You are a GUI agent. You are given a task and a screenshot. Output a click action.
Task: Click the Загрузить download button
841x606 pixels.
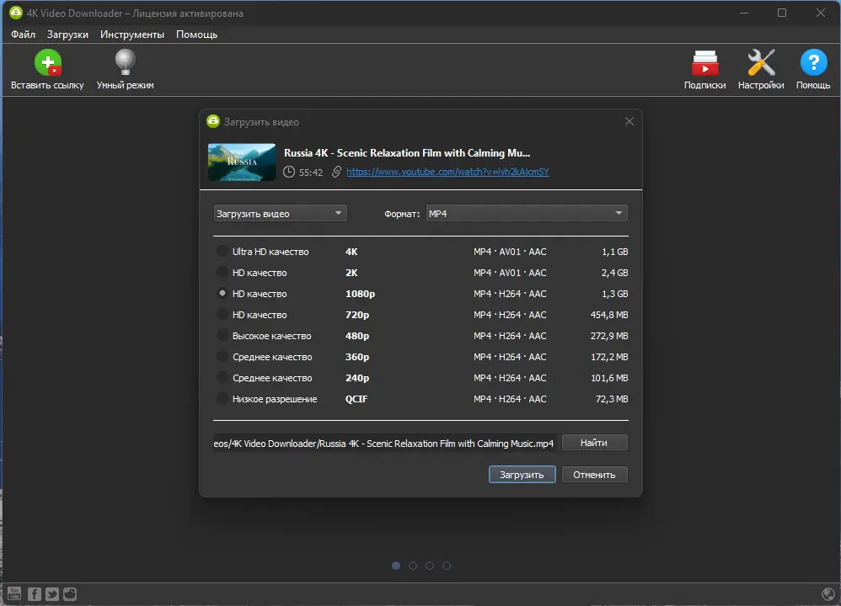pyautogui.click(x=522, y=475)
